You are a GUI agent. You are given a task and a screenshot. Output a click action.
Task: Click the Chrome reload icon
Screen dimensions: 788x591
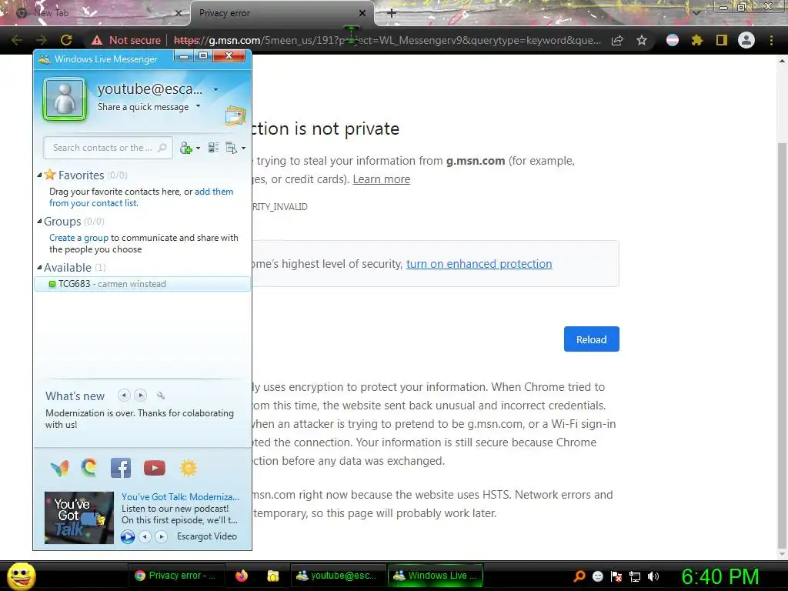point(66,40)
